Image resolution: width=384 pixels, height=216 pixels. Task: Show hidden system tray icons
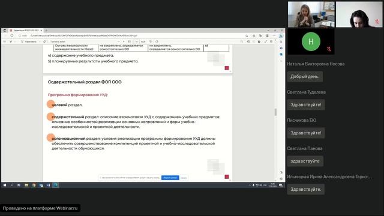(250, 185)
